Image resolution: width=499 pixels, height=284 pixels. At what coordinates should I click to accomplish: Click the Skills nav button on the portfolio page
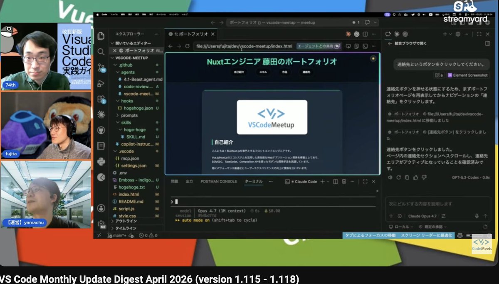(263, 72)
